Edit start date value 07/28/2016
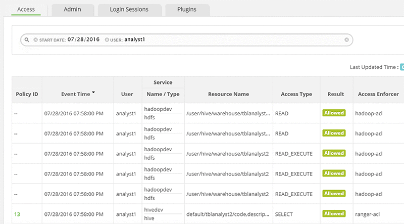The image size is (404, 224). click(x=83, y=39)
